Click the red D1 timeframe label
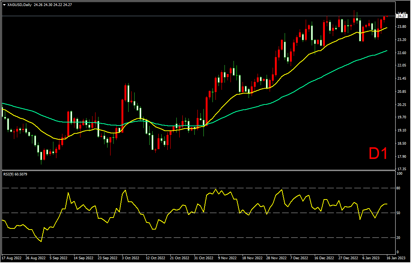411x263 pixels. tap(378, 154)
